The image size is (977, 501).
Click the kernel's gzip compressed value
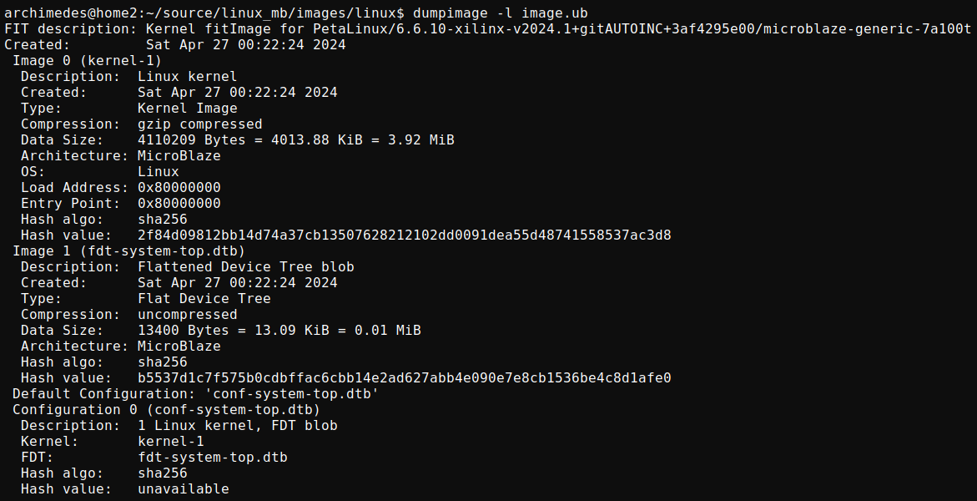click(199, 124)
